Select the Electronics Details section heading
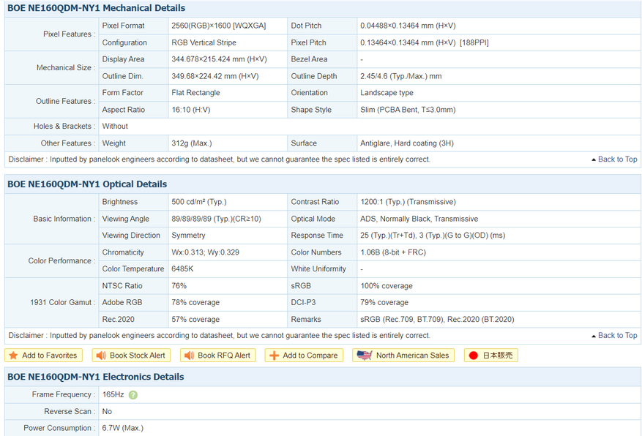 (x=95, y=377)
